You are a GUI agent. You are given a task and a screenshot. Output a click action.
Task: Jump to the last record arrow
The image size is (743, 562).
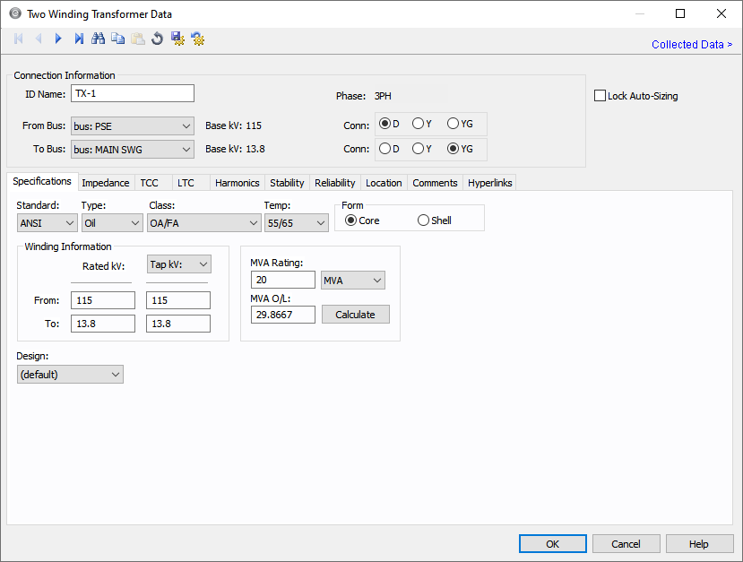pos(79,39)
